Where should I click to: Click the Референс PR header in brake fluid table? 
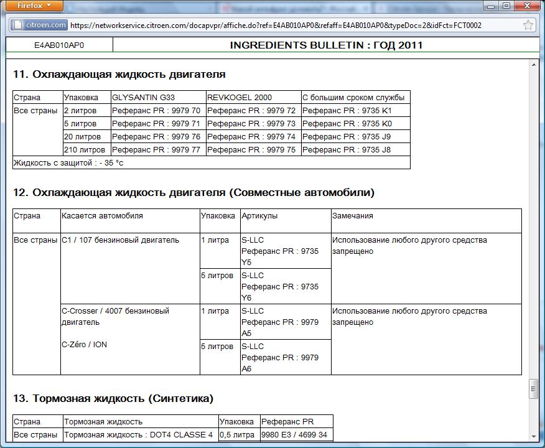click(297, 422)
